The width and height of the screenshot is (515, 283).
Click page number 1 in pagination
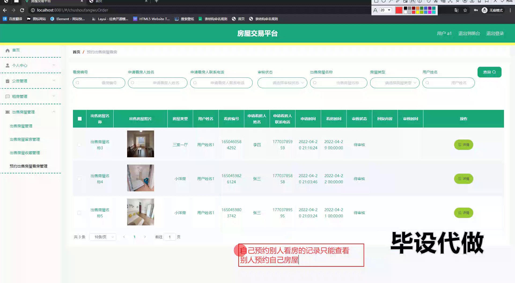coord(134,237)
